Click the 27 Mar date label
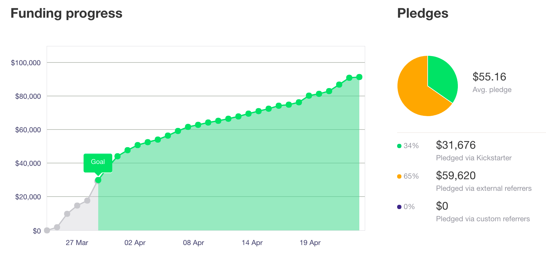This screenshot has height=256, width=546. pos(77,243)
